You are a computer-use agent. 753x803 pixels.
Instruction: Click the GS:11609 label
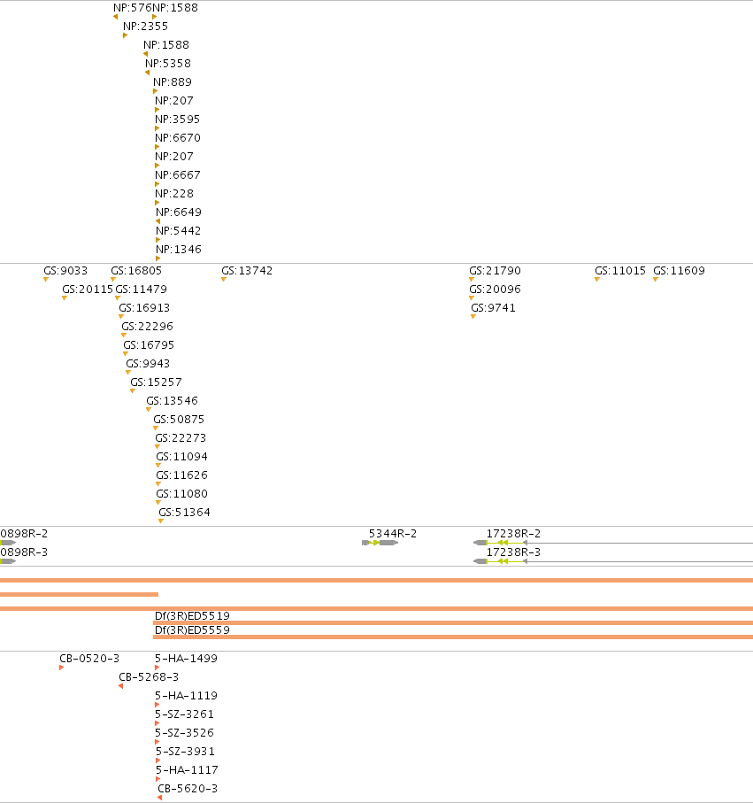click(680, 270)
